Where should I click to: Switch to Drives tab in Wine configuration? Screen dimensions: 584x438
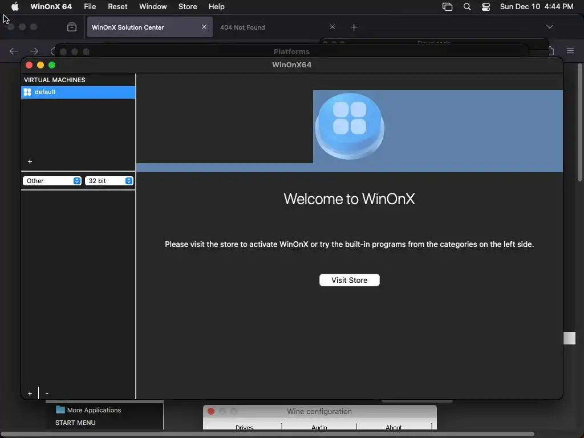[244, 427]
